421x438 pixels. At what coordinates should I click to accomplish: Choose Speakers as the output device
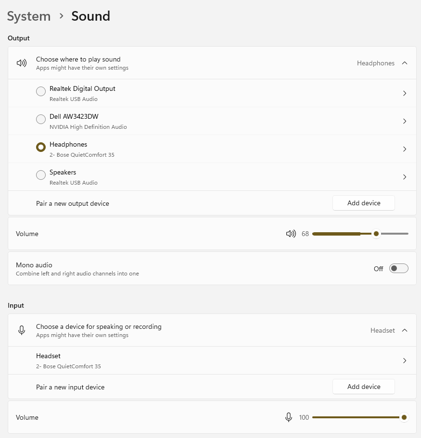pos(41,175)
